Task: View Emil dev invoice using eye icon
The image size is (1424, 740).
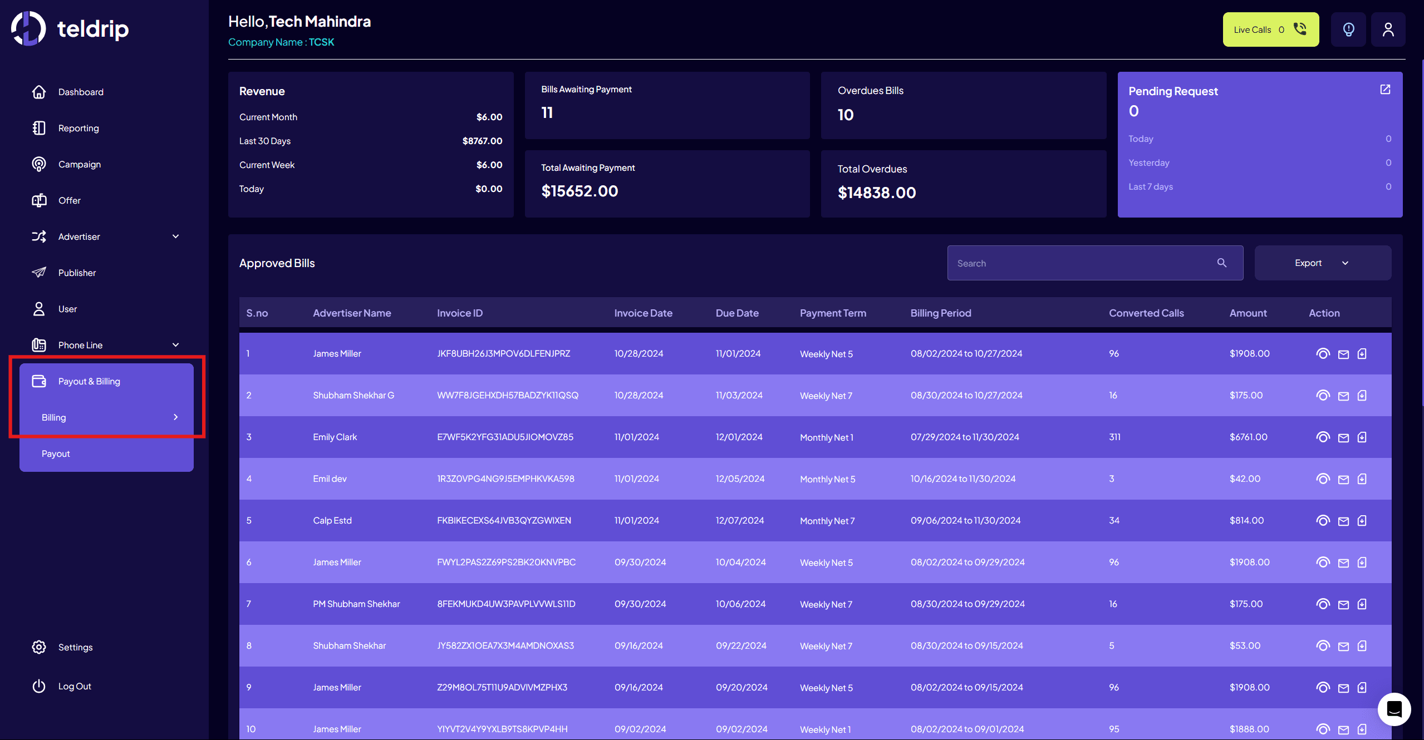Action: coord(1323,479)
